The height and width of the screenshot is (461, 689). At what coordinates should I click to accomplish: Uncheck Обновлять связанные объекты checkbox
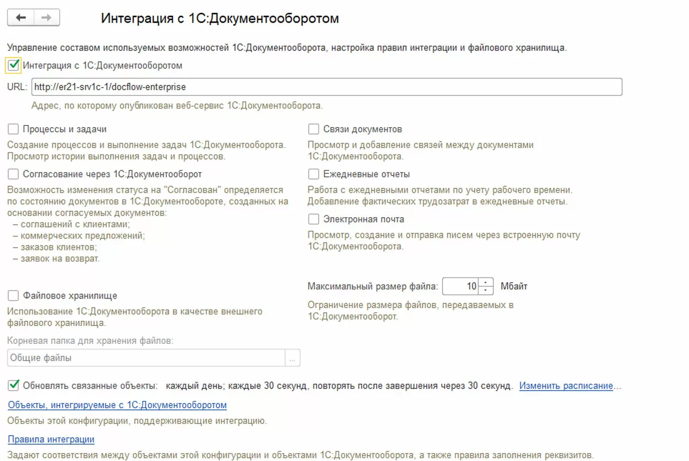coord(13,386)
